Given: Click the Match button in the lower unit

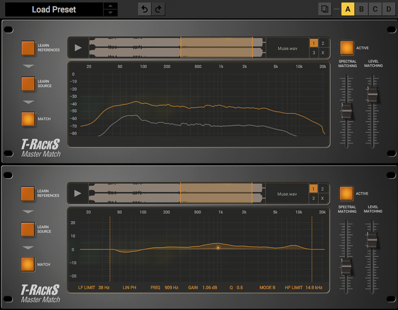Looking at the screenshot, I should 28,265.
